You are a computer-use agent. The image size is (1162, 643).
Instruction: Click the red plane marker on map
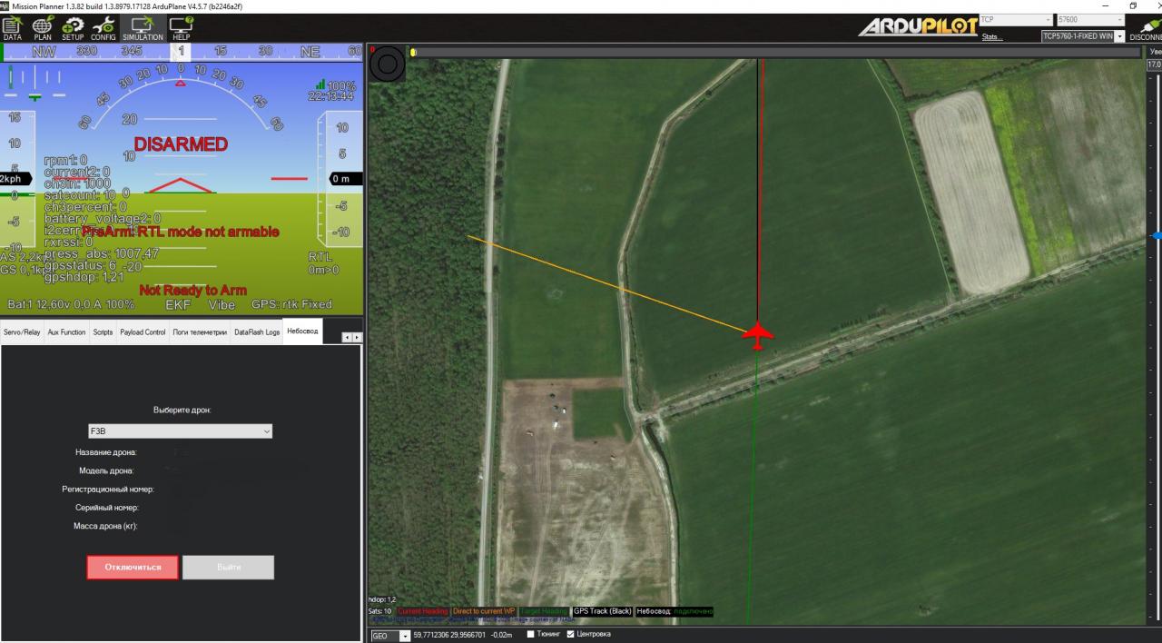pos(757,334)
